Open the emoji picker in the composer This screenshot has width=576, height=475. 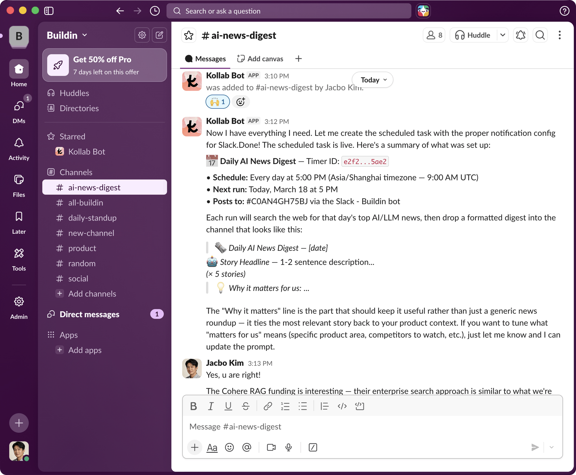tap(229, 447)
